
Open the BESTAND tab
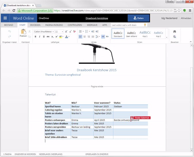coord(9,25)
